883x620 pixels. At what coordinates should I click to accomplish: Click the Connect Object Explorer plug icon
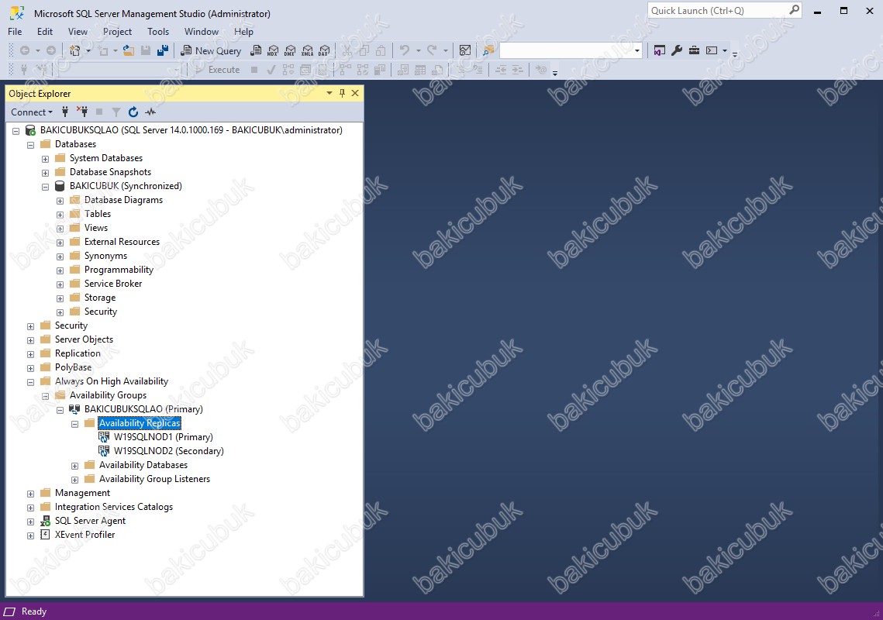pyautogui.click(x=65, y=112)
